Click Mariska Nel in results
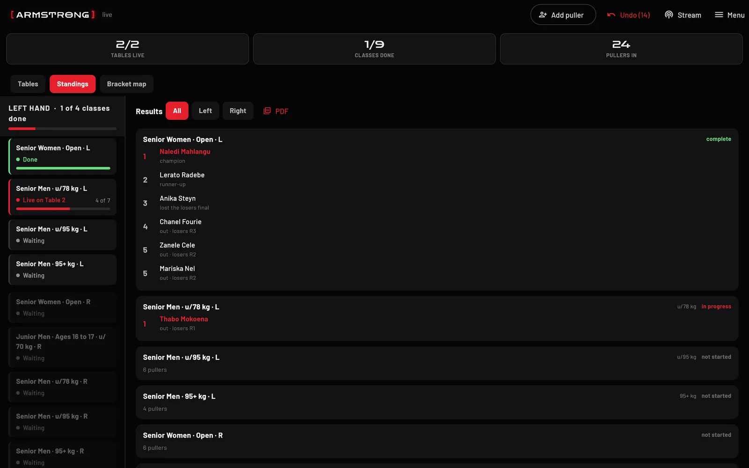Image resolution: width=749 pixels, height=468 pixels. click(x=177, y=269)
